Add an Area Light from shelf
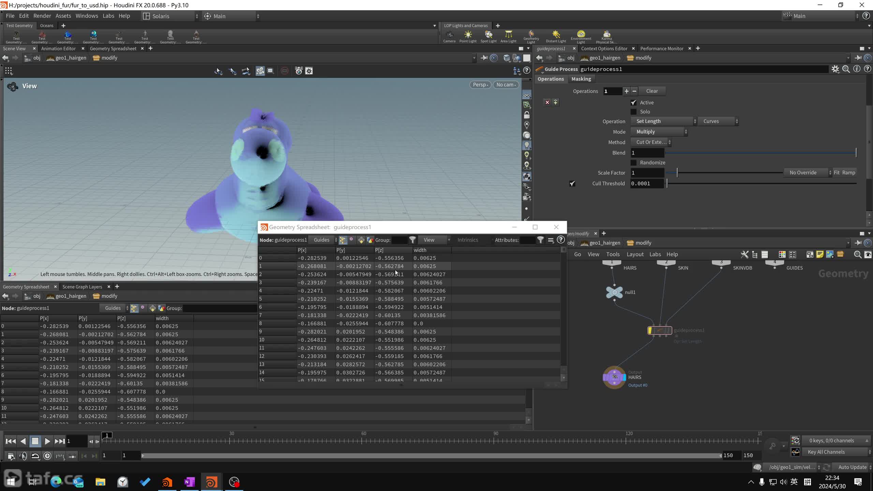 (508, 36)
